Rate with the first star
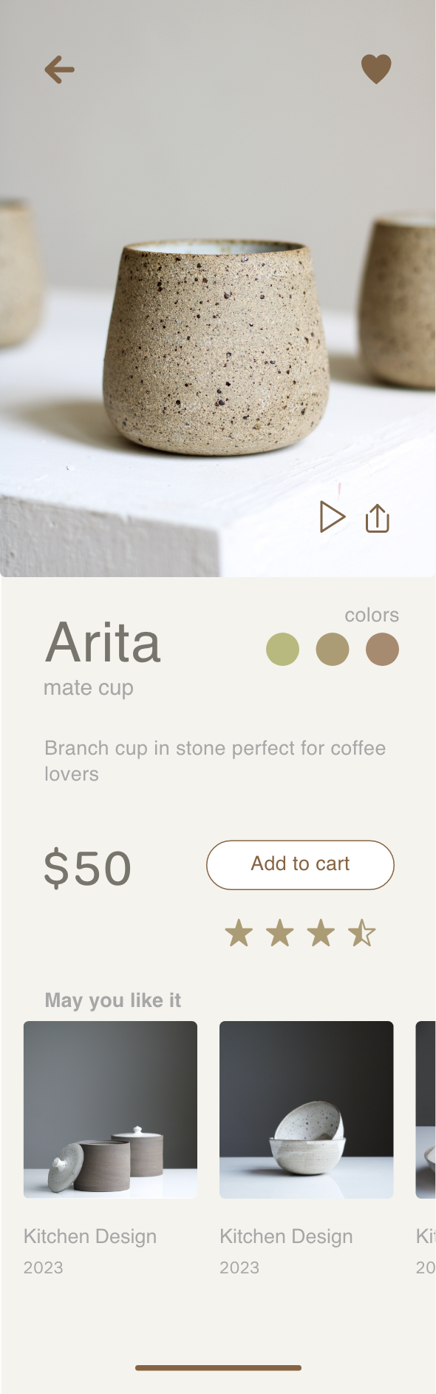This screenshot has height=1394, width=436. tap(239, 933)
